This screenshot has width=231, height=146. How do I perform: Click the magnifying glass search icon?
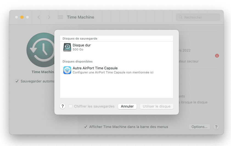coord(181,17)
